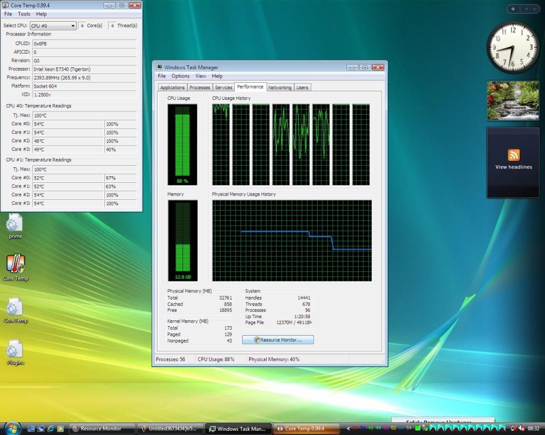545x435 pixels.
Task: Click Untitled3673434 taskbar button
Action: coord(170,429)
